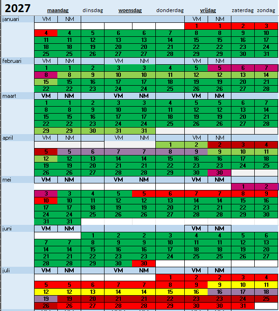Select the maart month label cell
279x311 pixels.
(18, 96)
